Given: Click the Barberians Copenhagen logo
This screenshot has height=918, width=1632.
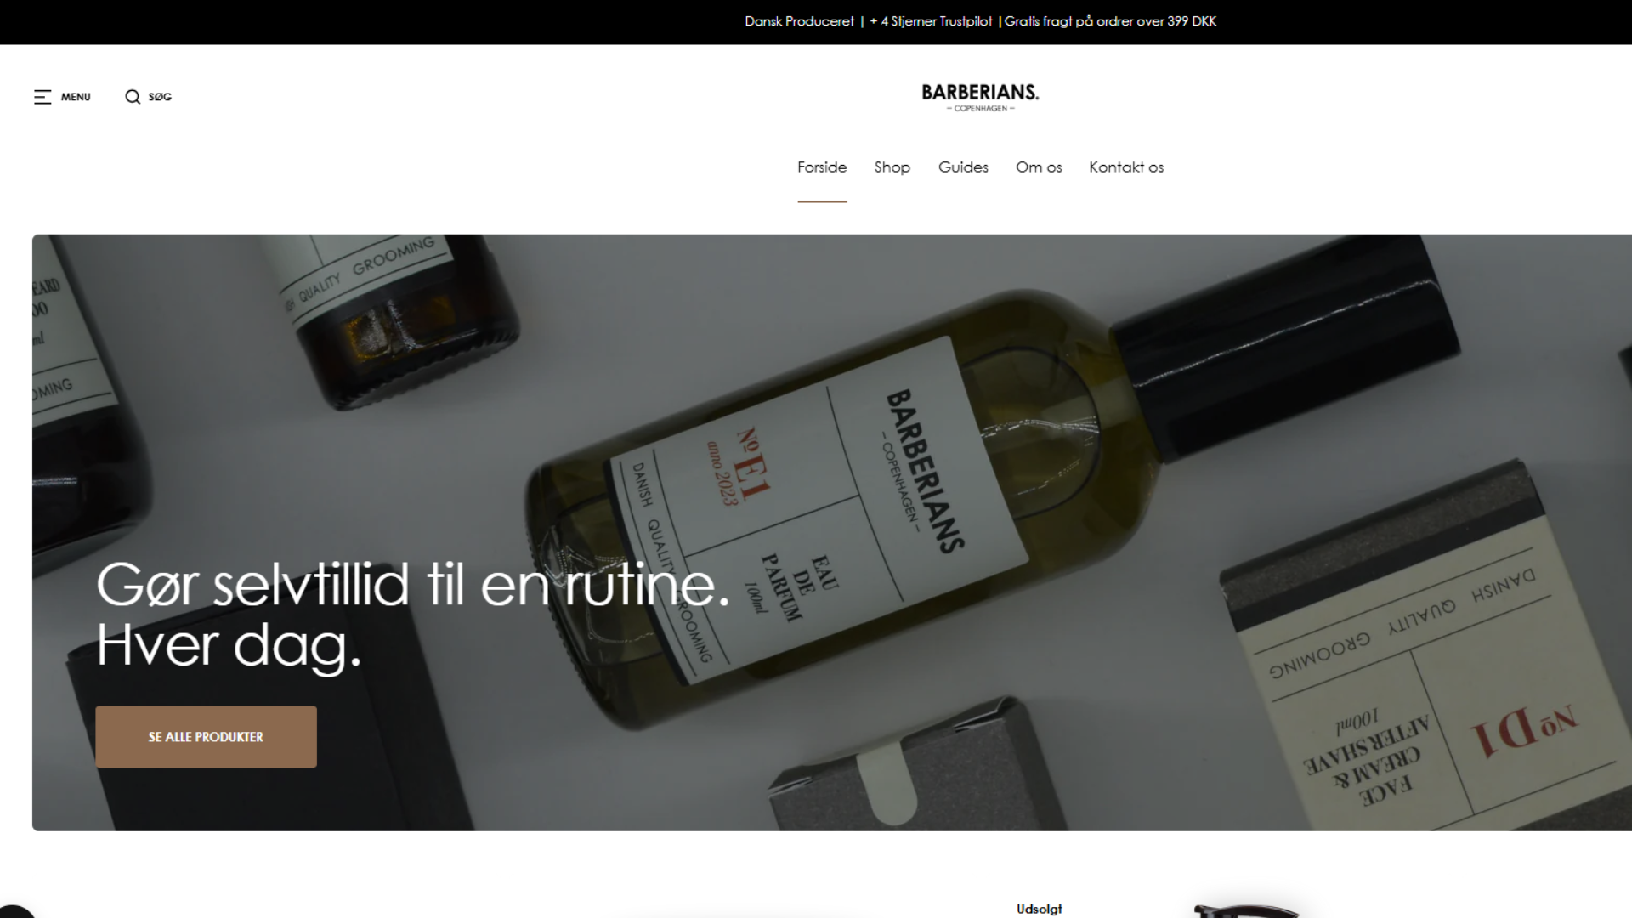Looking at the screenshot, I should pyautogui.click(x=980, y=97).
